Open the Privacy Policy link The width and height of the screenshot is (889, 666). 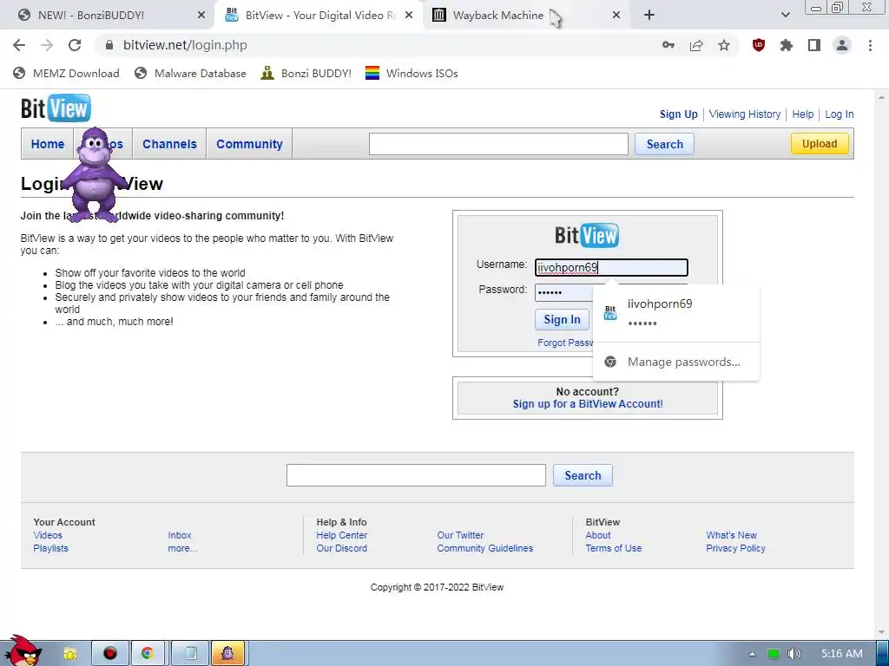point(735,548)
